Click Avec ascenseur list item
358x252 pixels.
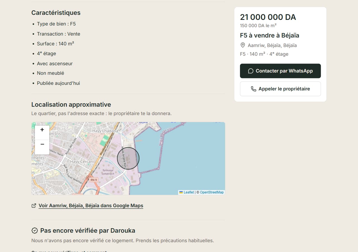(55, 64)
